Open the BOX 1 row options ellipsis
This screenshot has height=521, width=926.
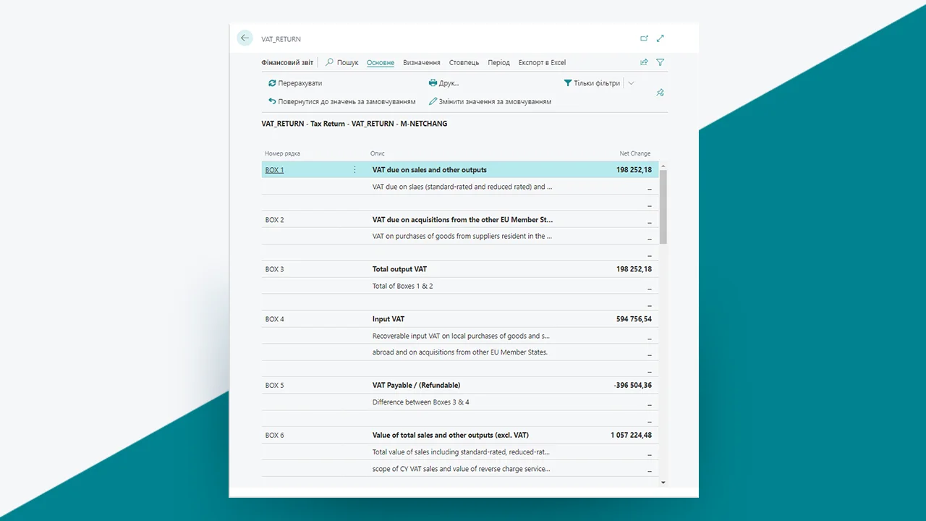[354, 169]
